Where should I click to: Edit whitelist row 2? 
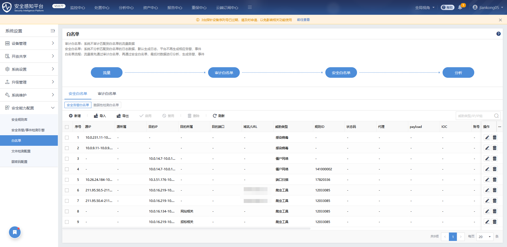487,148
